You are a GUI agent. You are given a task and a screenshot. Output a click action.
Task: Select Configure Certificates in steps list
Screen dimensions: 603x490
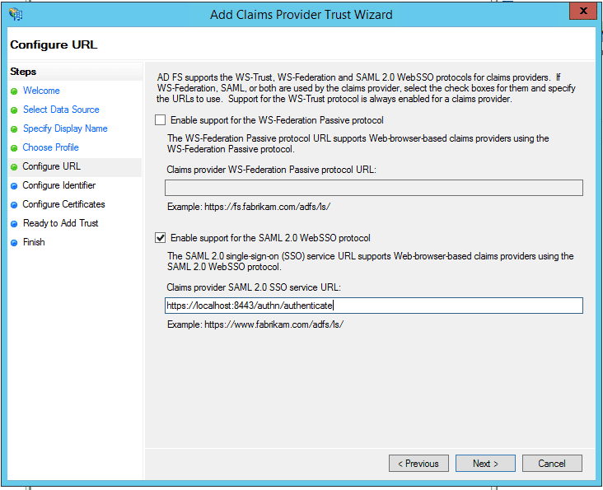click(63, 204)
